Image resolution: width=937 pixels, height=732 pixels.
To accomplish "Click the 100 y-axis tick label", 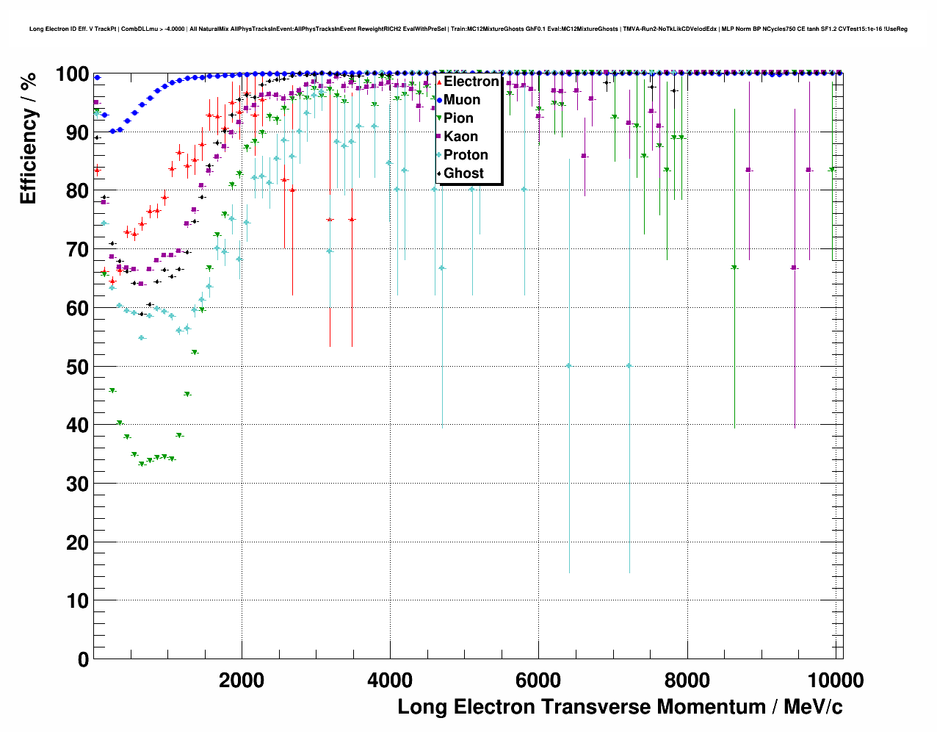I will pos(72,74).
